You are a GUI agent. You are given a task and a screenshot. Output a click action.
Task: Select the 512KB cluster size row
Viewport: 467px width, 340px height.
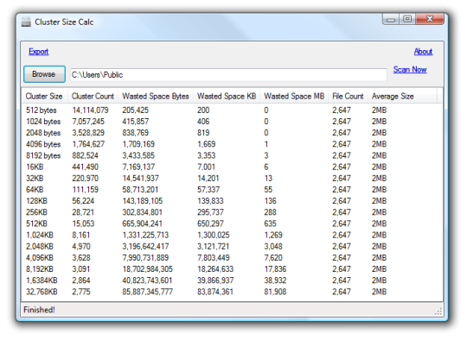pos(233,224)
